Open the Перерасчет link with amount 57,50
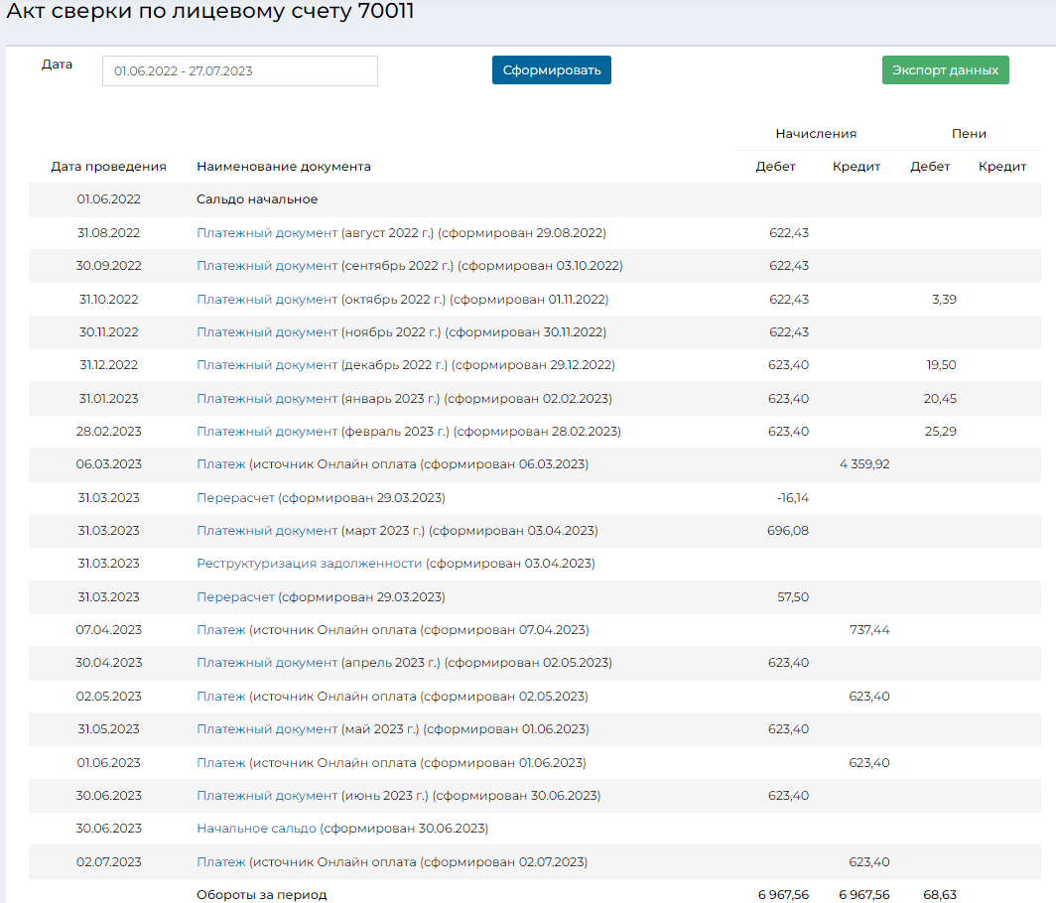Image resolution: width=1056 pixels, height=903 pixels. (236, 596)
